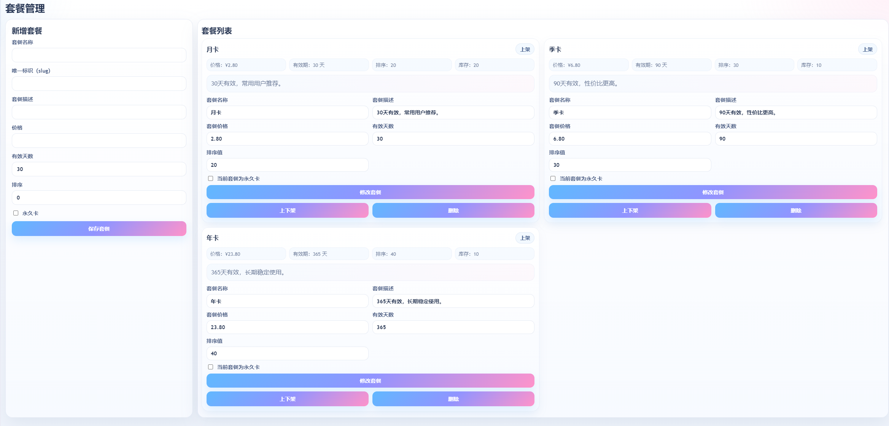Screen dimensions: 889x426
Task: Delete the 月卡 package with 删除
Action: [453, 211]
